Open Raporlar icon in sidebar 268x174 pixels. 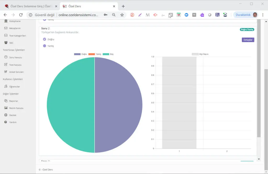(6, 101)
